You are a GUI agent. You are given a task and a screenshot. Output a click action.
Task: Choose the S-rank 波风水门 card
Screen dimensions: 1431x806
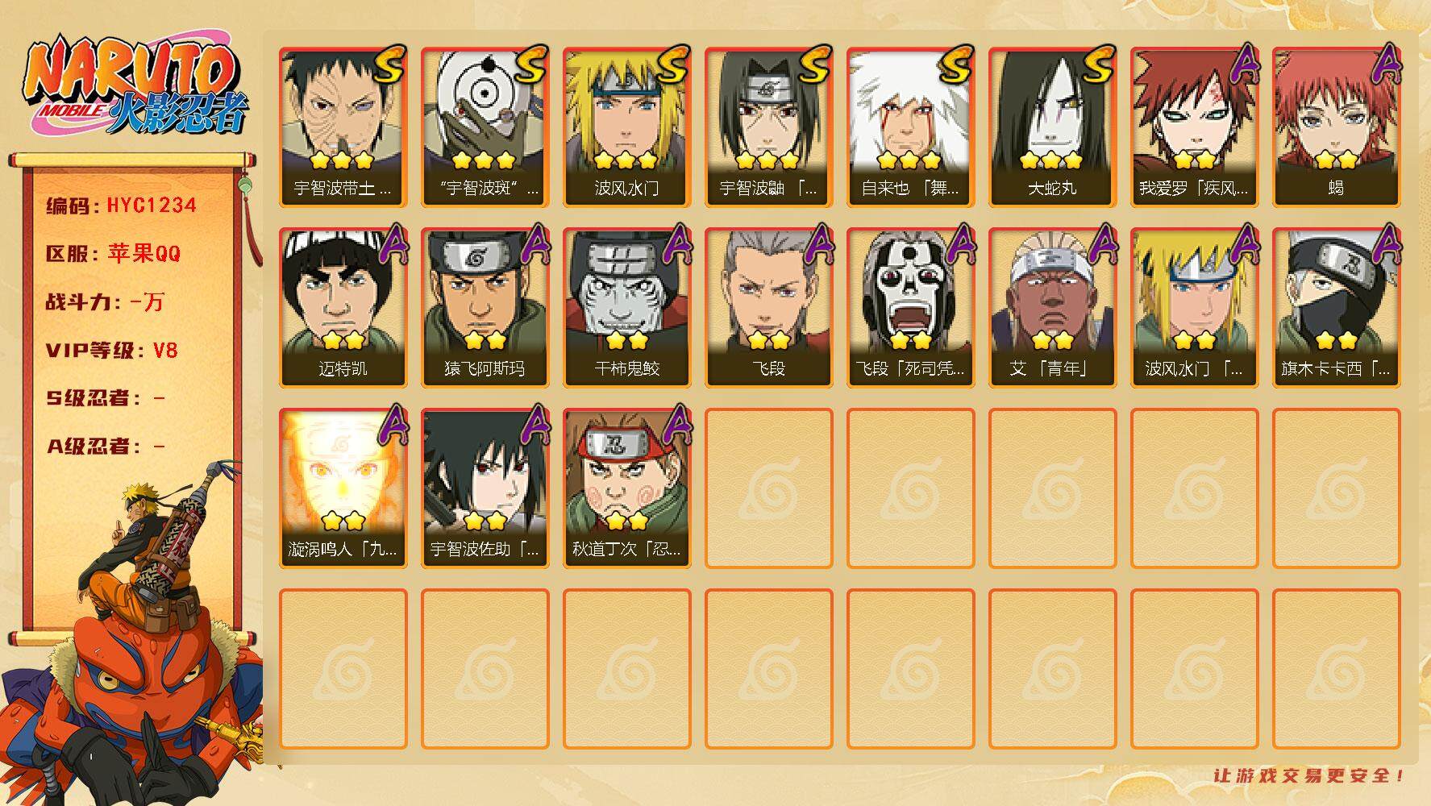point(627,127)
